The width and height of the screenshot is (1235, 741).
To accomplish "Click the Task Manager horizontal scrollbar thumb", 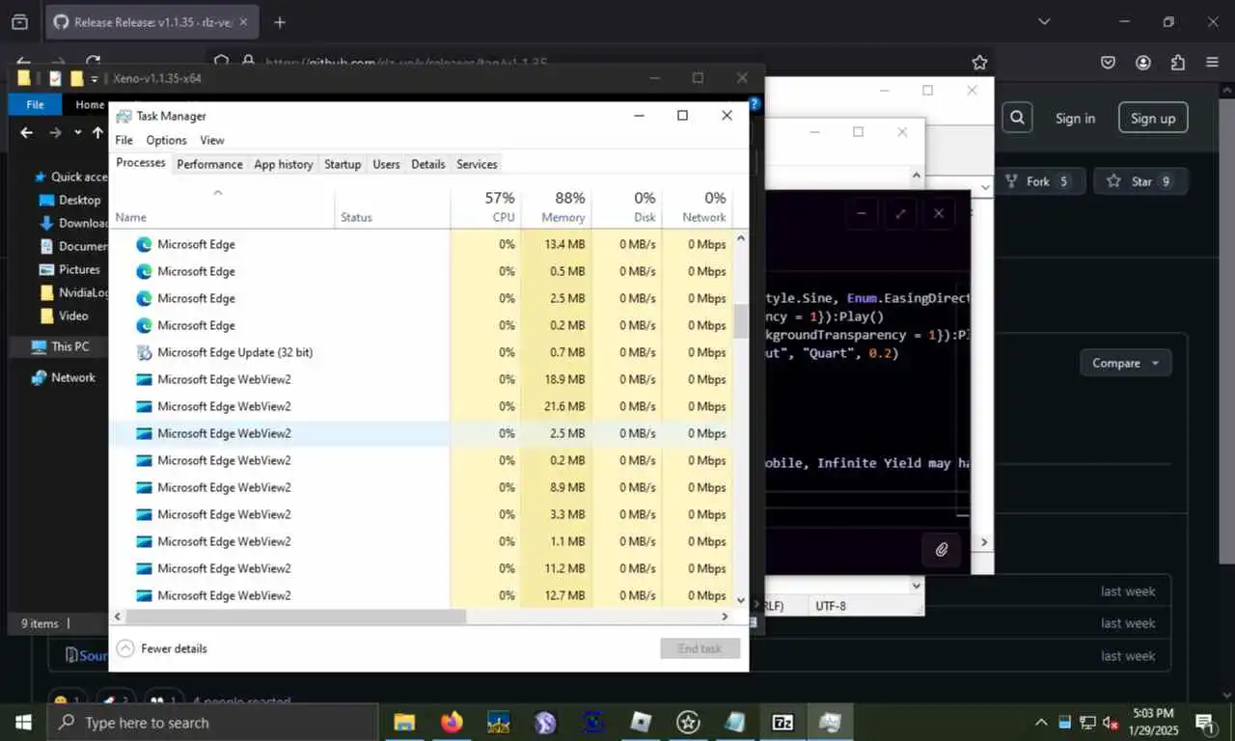I will coord(295,616).
